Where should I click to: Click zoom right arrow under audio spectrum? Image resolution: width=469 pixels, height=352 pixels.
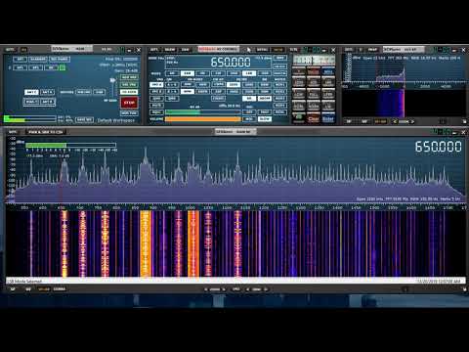(x=412, y=121)
